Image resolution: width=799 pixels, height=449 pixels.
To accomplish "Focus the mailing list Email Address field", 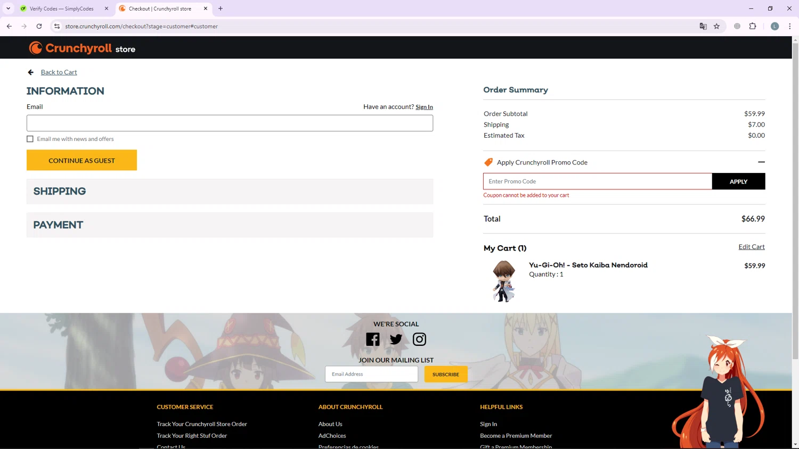I will point(371,374).
